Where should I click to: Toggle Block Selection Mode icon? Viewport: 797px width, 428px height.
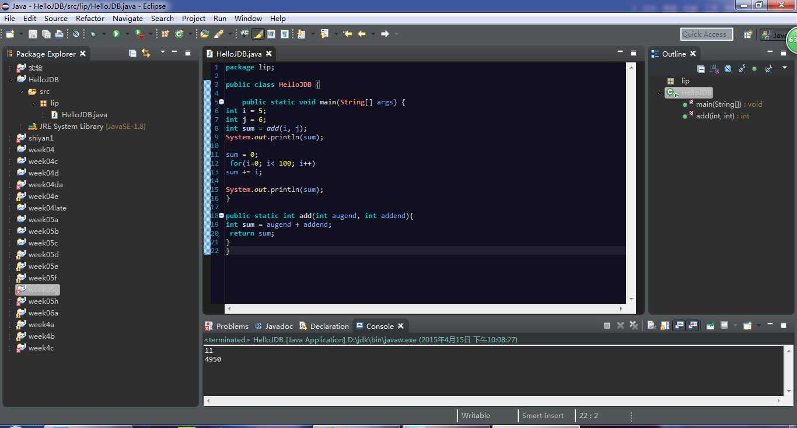[271, 34]
